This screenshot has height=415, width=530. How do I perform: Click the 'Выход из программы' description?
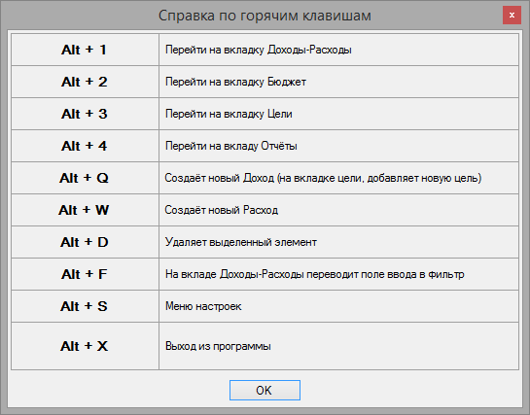click(x=218, y=346)
